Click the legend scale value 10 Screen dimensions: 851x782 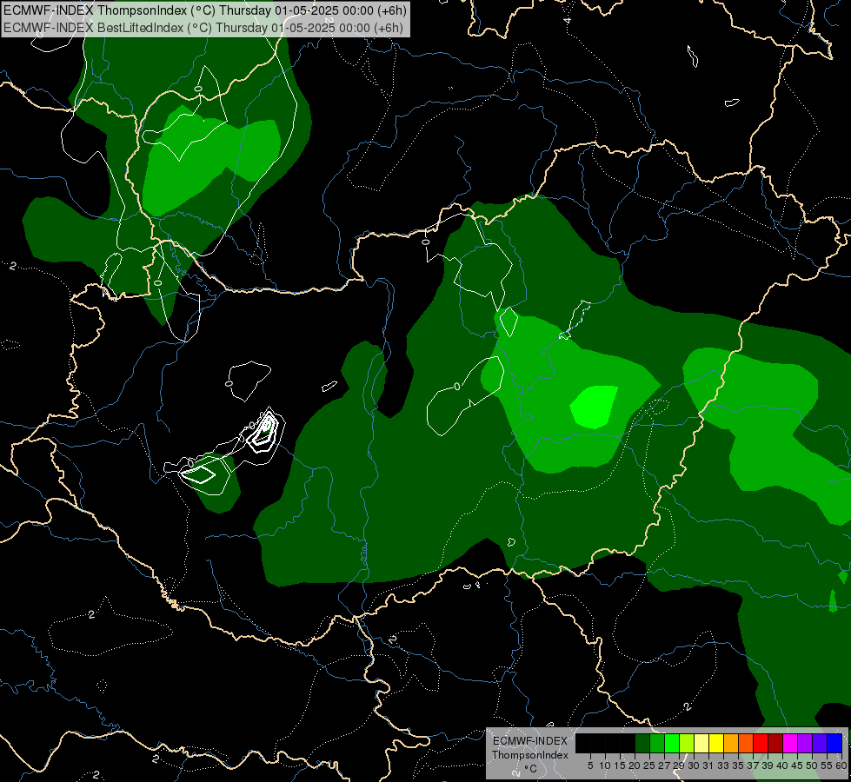click(605, 765)
